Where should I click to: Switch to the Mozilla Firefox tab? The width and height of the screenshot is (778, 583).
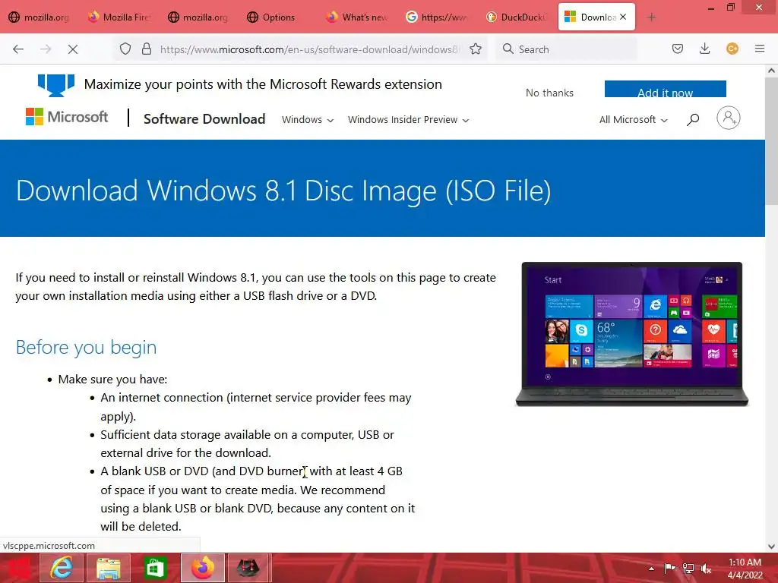click(119, 17)
